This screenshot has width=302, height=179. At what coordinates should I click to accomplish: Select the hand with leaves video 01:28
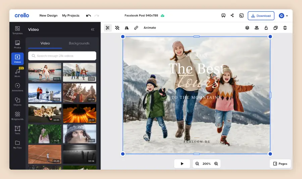click(x=45, y=134)
